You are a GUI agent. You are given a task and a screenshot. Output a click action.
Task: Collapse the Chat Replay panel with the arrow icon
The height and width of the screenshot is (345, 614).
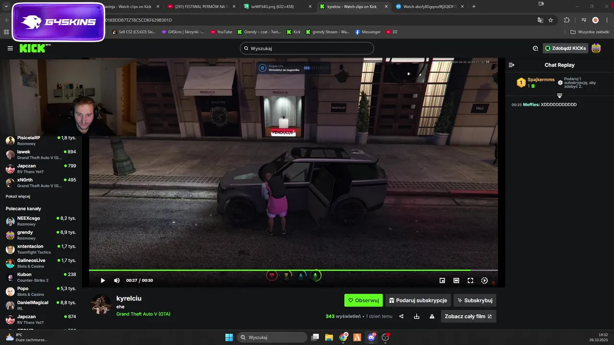(511, 65)
